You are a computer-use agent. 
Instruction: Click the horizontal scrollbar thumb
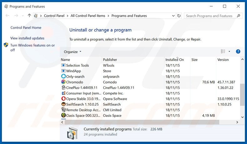pos(142,122)
